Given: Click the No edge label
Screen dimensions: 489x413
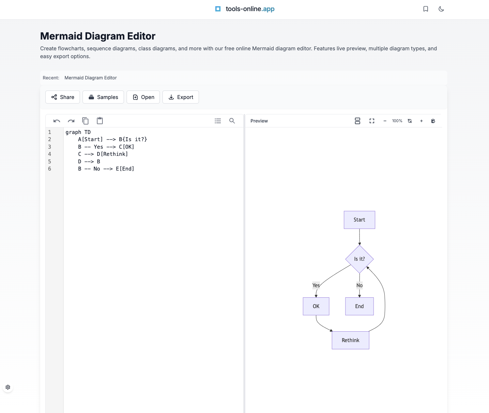Looking at the screenshot, I should pyautogui.click(x=359, y=285).
